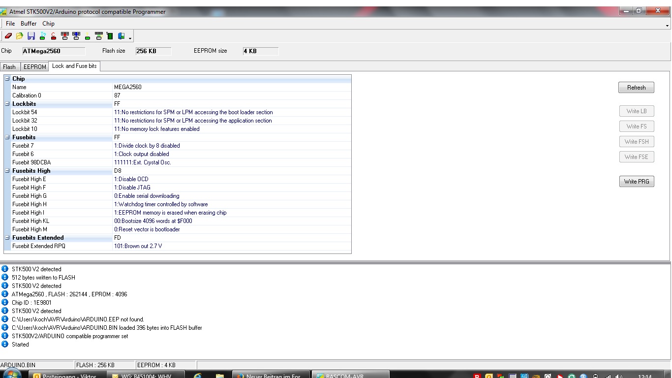Click the Calibration 0 value '87'
672x378 pixels.
(117, 95)
